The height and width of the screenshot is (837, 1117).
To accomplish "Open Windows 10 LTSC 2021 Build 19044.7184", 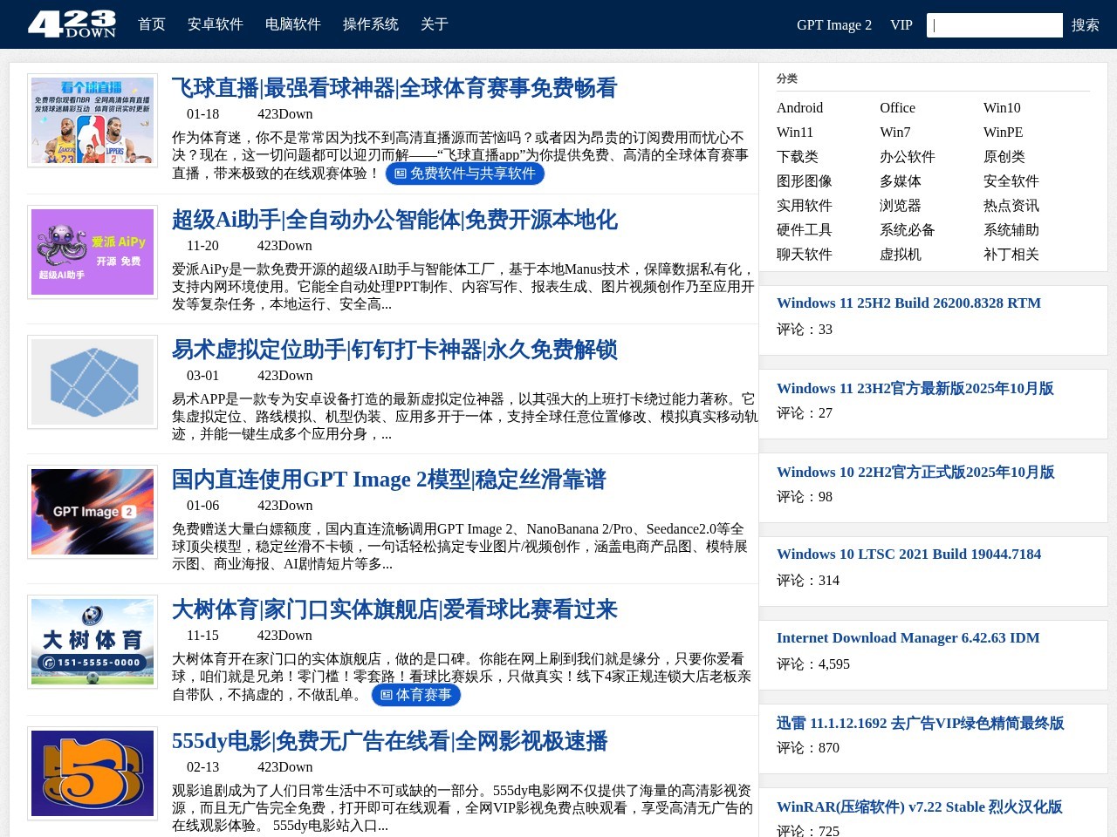I will coord(908,555).
